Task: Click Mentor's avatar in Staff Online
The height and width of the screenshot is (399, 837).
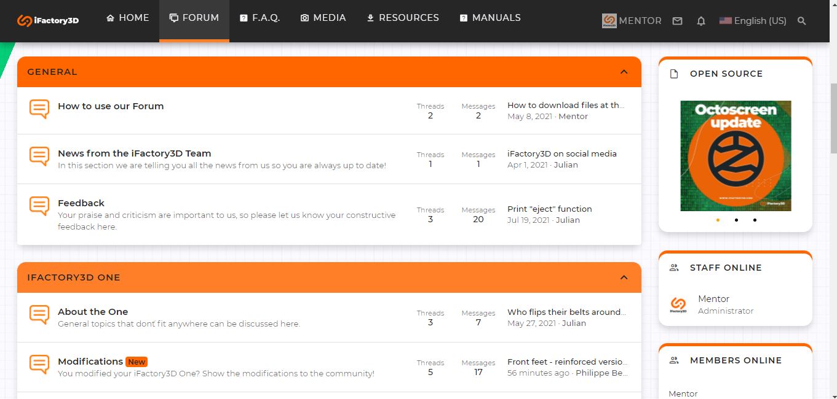Action: point(678,304)
